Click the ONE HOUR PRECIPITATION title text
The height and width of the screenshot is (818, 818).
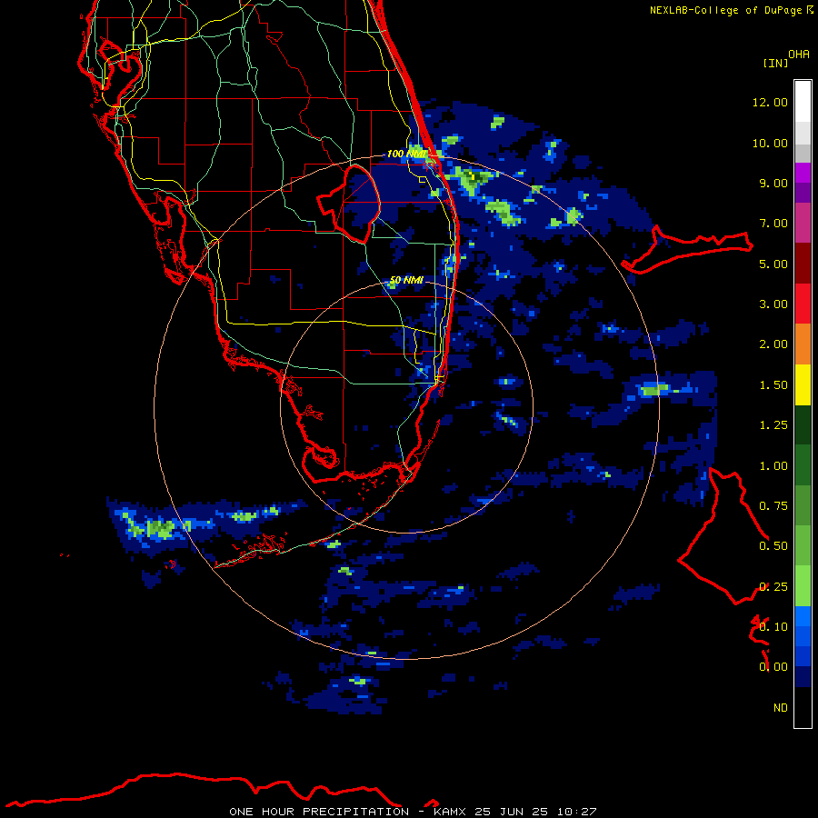[x=319, y=812]
